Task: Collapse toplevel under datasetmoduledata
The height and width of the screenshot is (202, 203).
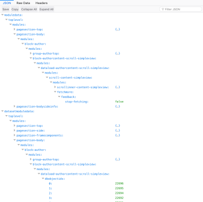Action: point(7,116)
